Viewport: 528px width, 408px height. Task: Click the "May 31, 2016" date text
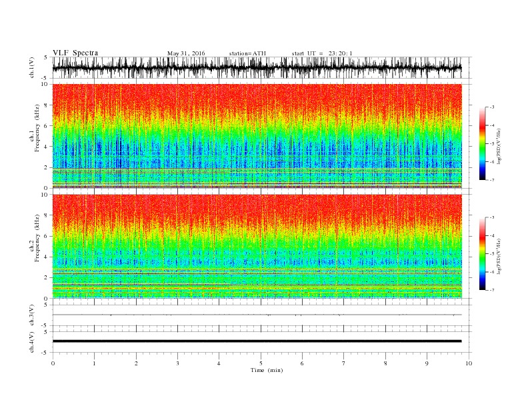186,53
